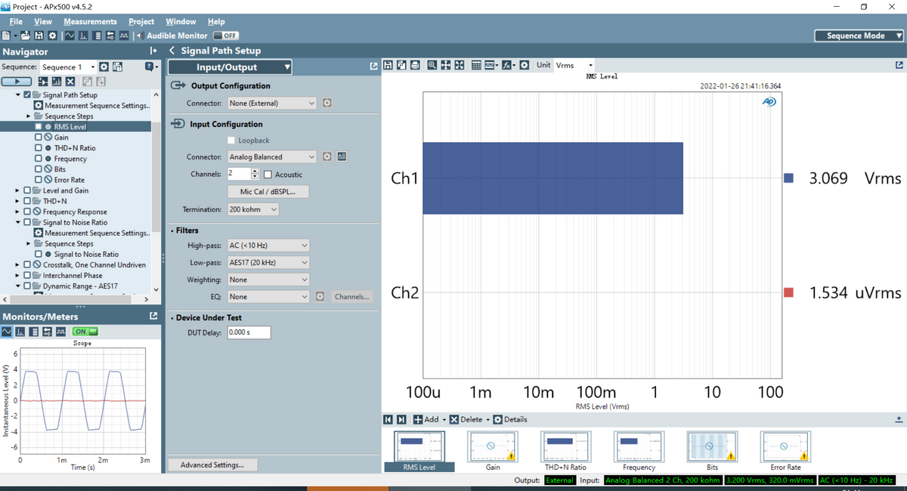Viewport: 907px width, 491px height.
Task: Open the Unit Vrms dropdown
Action: tap(575, 65)
